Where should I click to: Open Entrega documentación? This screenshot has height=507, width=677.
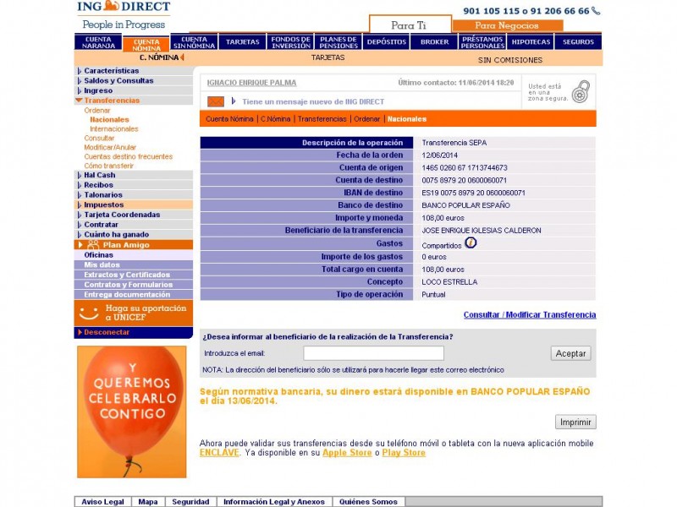[x=134, y=294]
